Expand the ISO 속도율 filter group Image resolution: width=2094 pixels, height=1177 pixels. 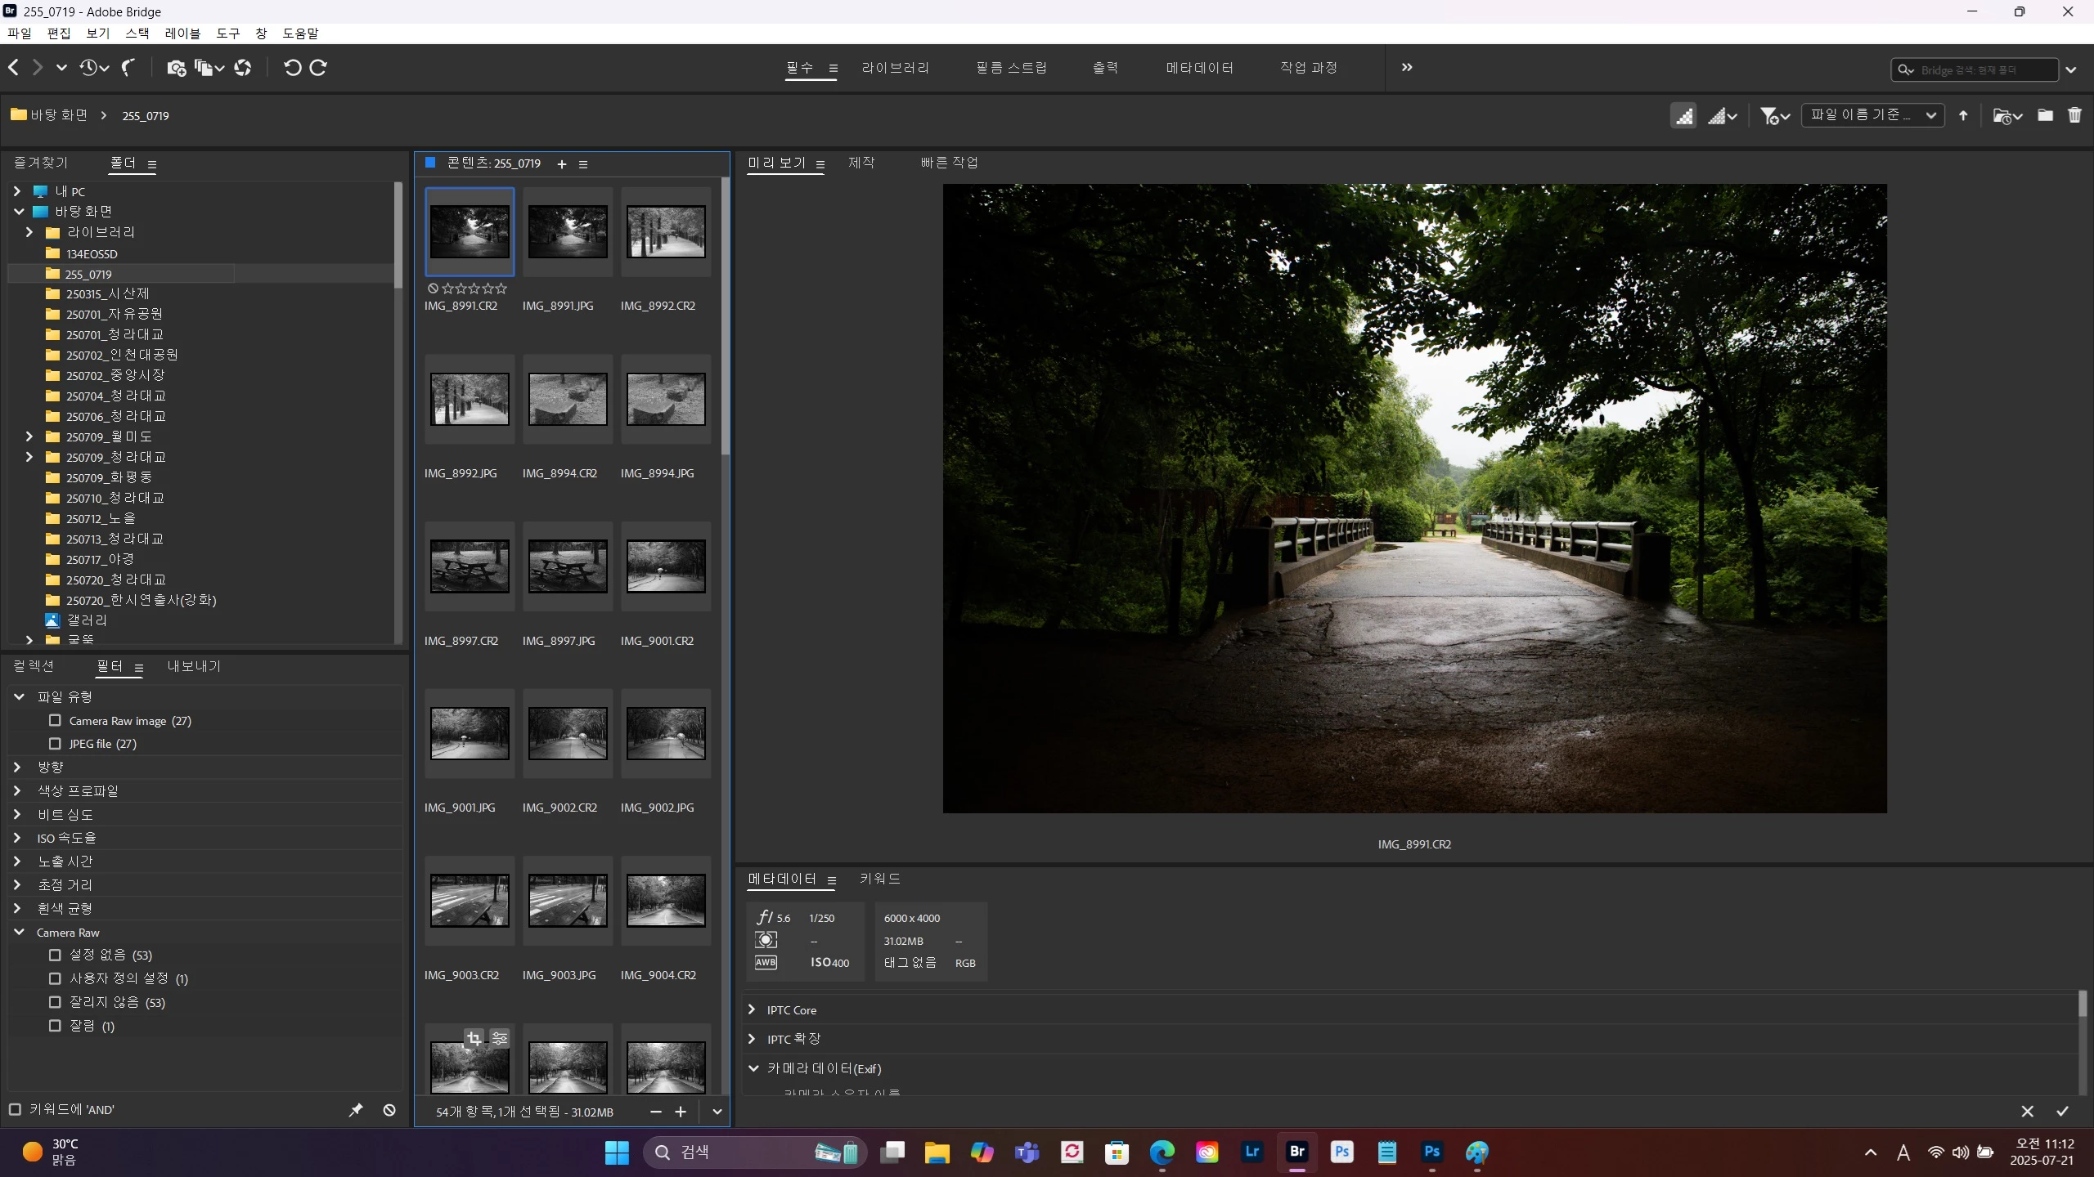coord(17,838)
